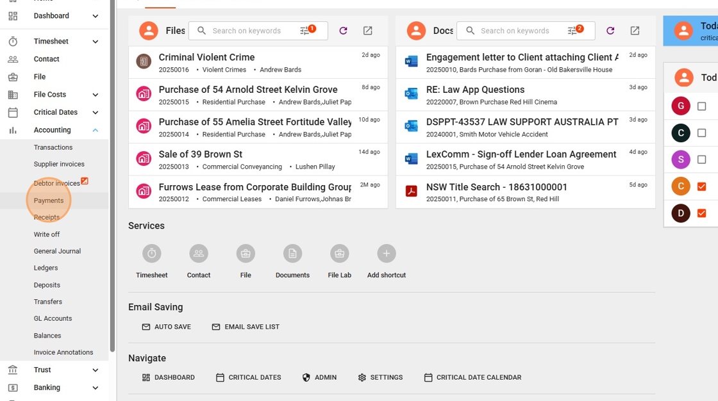Refresh the Files panel list
718x401 pixels.
pyautogui.click(x=343, y=31)
